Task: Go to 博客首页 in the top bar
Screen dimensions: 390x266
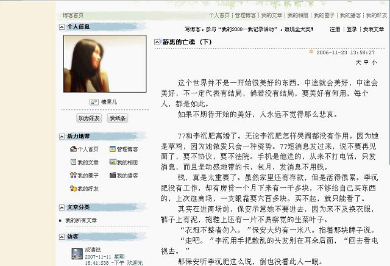Action: 73,15
